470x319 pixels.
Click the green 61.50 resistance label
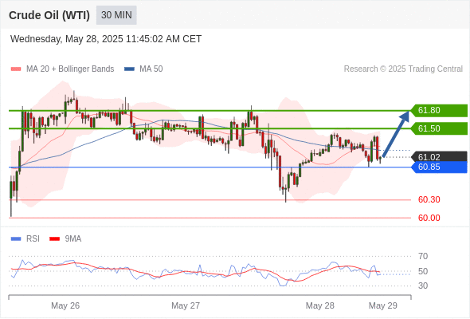(439, 128)
